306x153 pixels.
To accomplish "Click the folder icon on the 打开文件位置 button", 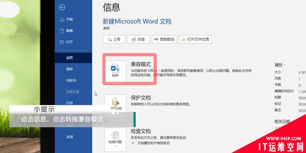I will (183, 40).
